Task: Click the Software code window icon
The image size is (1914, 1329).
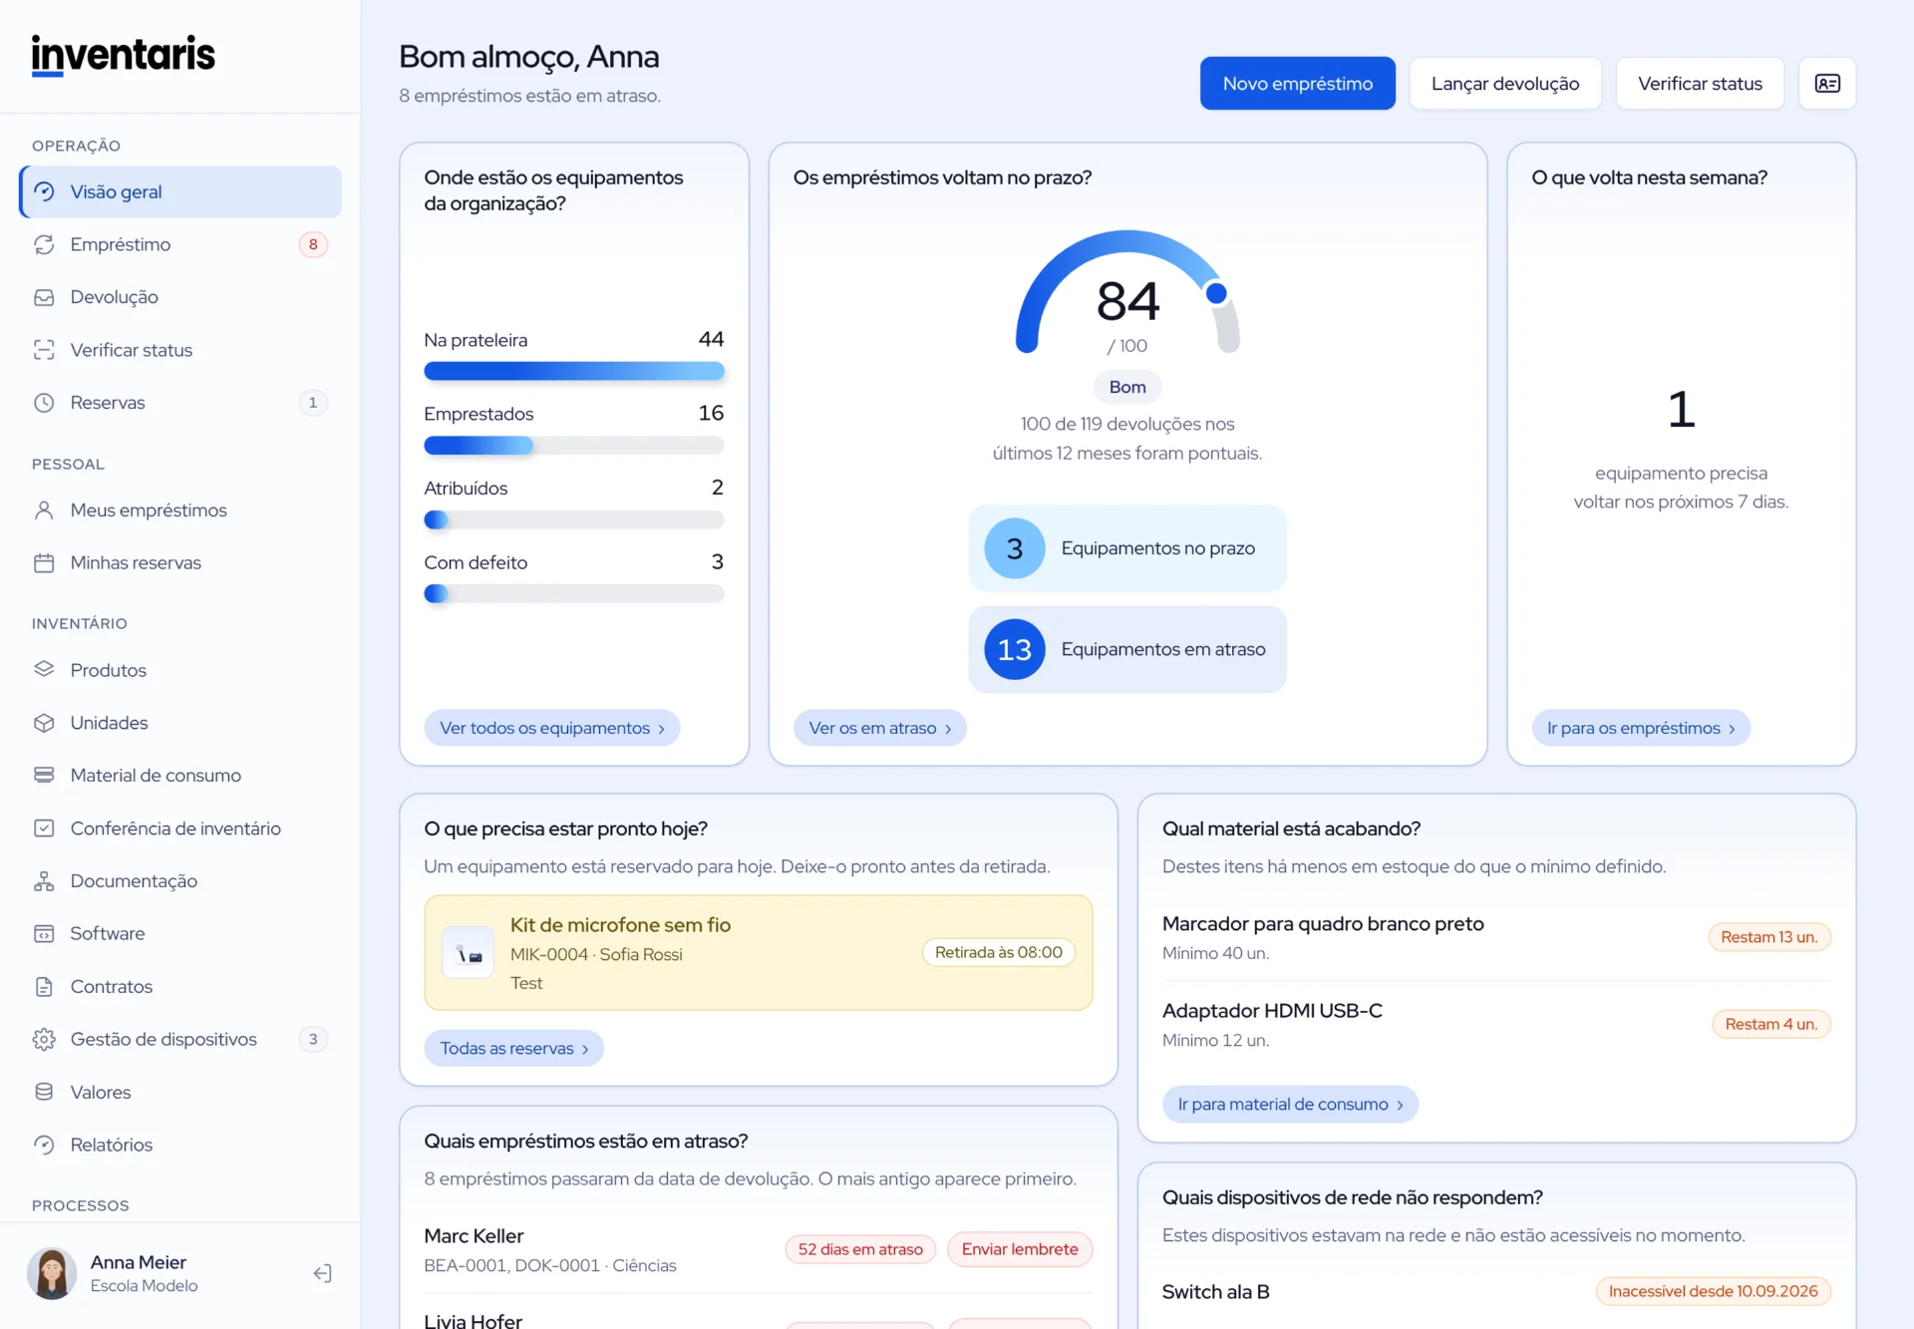Action: click(x=44, y=934)
